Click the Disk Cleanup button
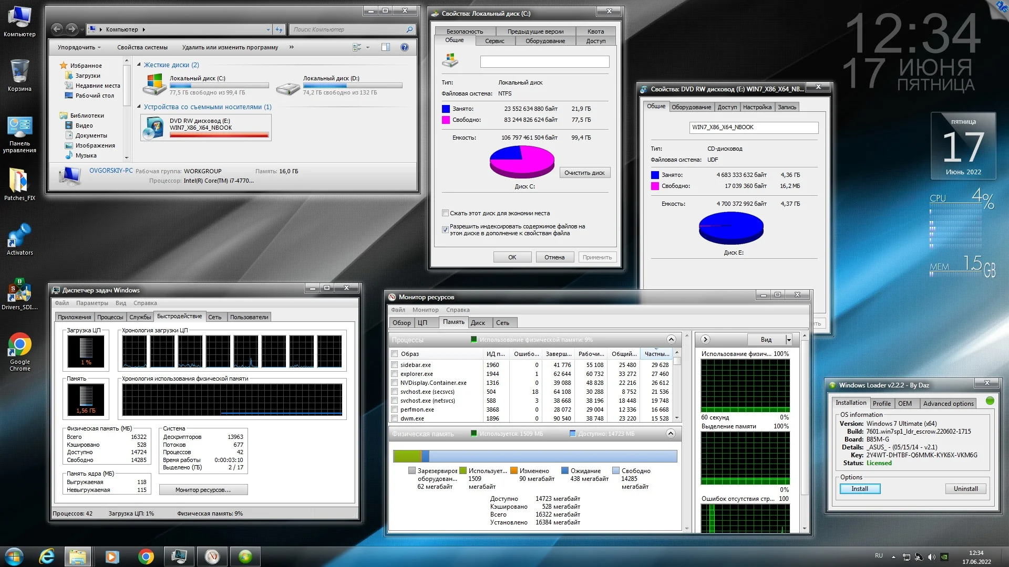 click(584, 173)
